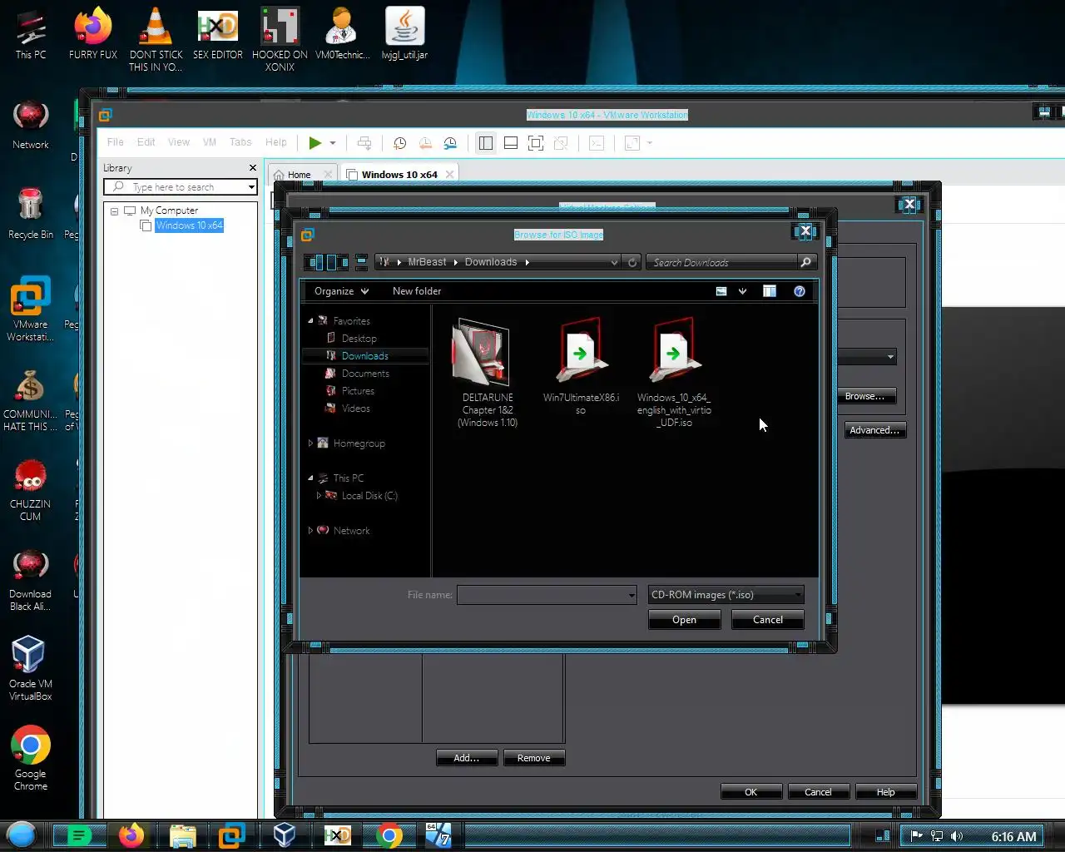Click the help question mark icon

tap(800, 291)
